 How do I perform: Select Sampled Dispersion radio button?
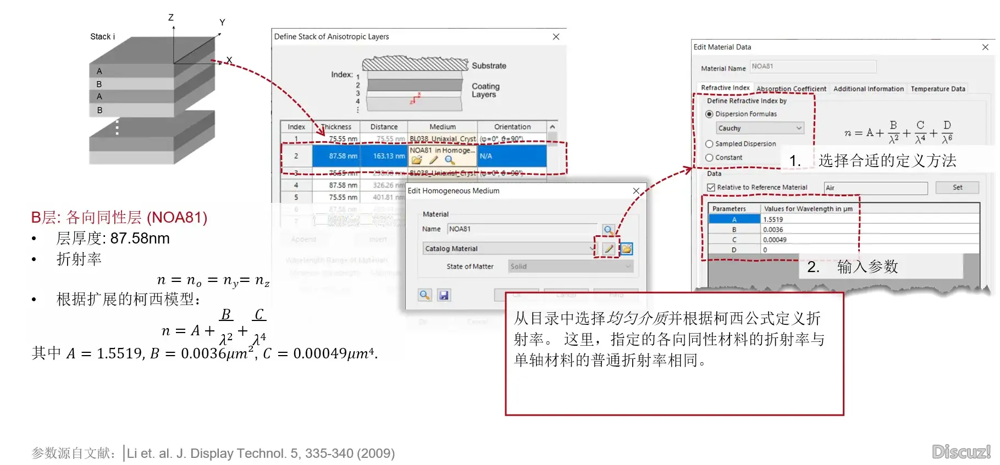coord(709,143)
